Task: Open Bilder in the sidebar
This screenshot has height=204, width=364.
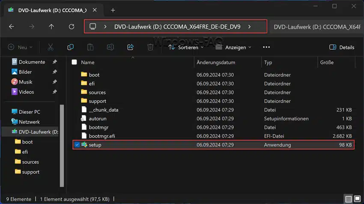Action: coord(25,72)
